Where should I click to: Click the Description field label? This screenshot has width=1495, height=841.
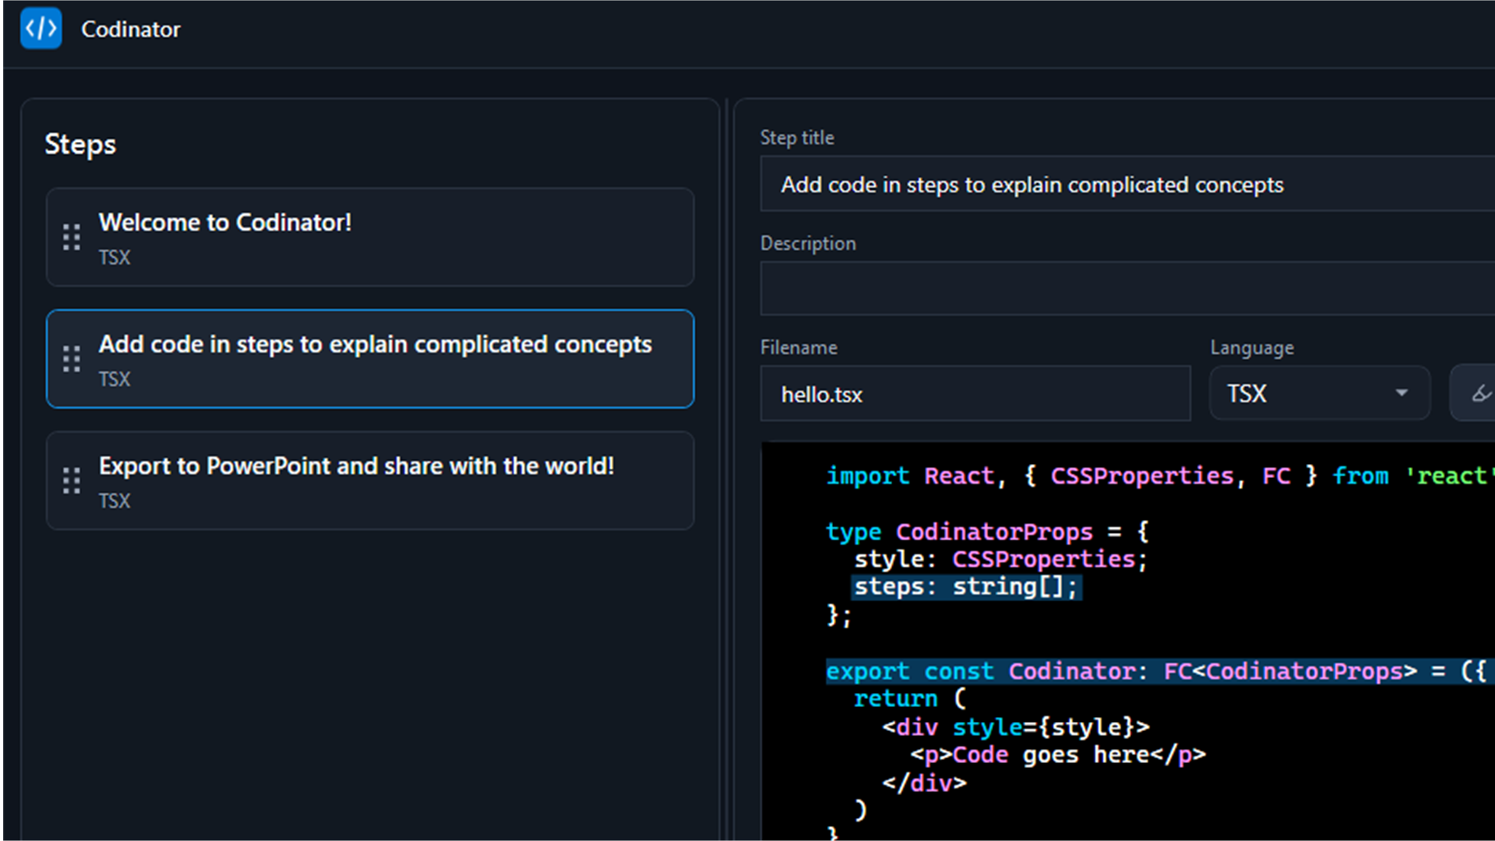pos(808,243)
